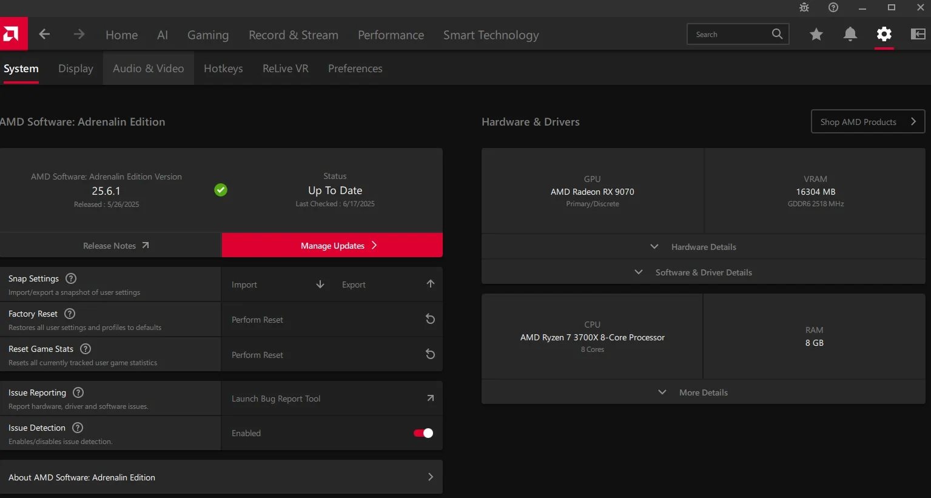Go back with the left arrow

click(x=44, y=34)
